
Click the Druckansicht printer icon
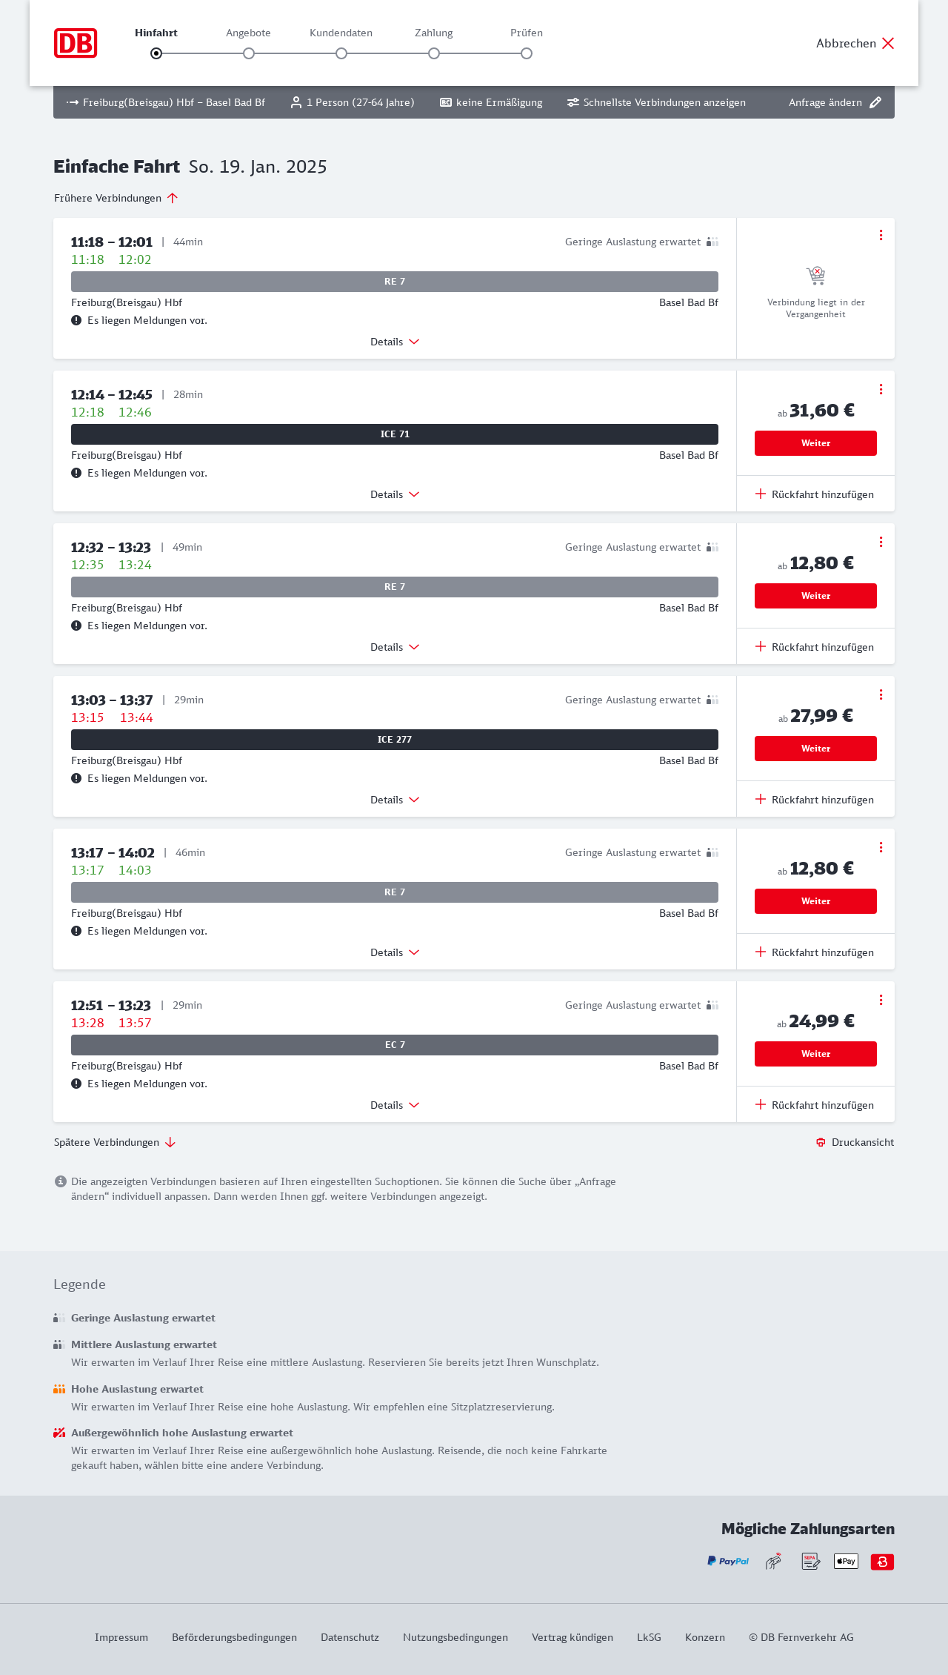tap(821, 1142)
